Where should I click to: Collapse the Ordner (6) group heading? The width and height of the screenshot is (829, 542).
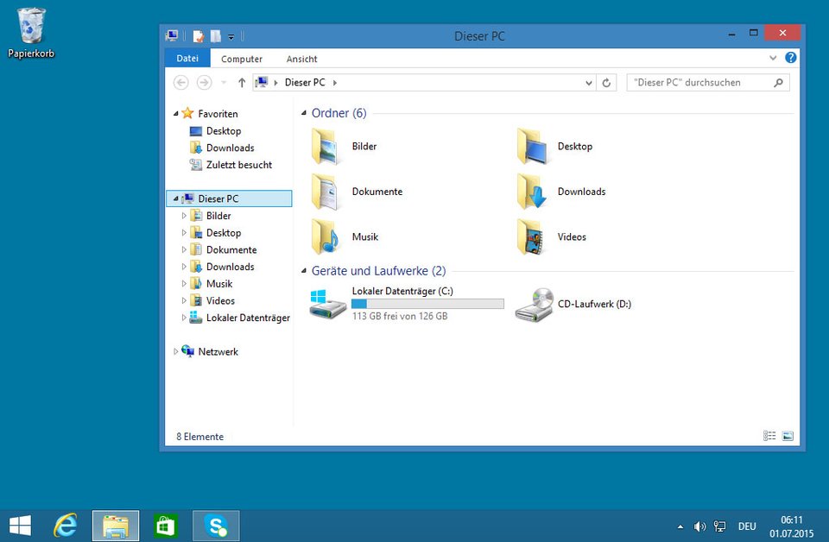point(302,112)
